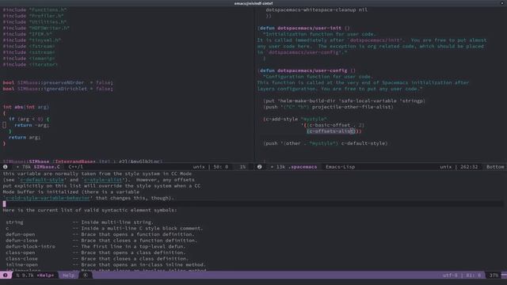Viewport: 507px width, 285px height.
Task: Open the 'c-default-style' help link
Action: 43,180
